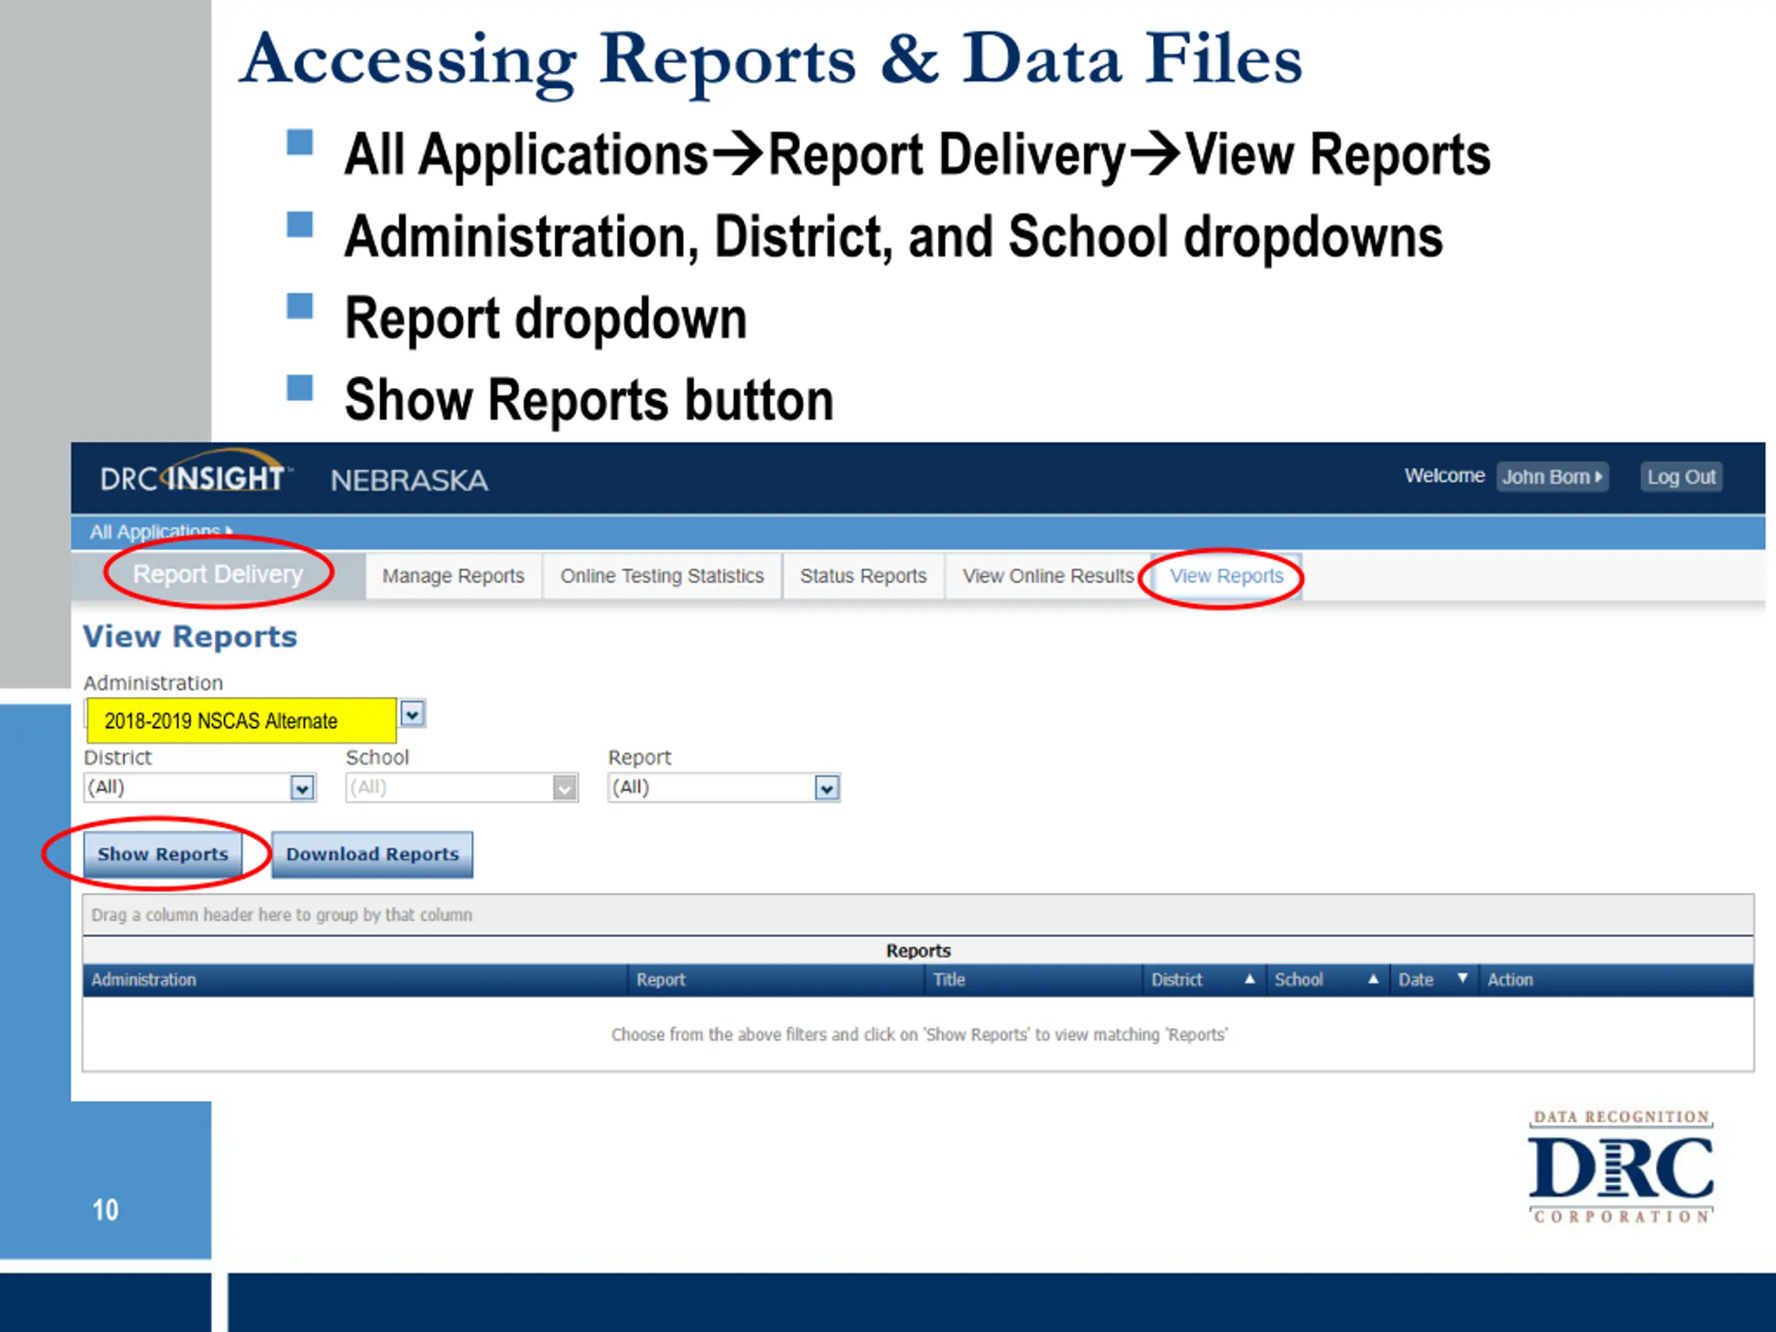Click the NEBRASKA site label

pyautogui.click(x=409, y=480)
